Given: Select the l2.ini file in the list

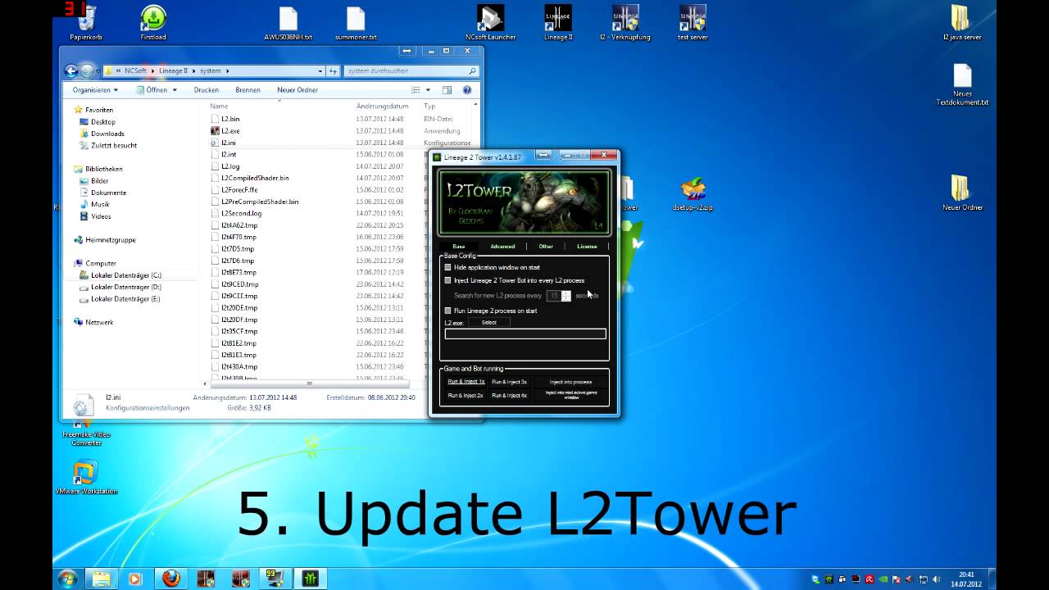Looking at the screenshot, I should tap(229, 143).
